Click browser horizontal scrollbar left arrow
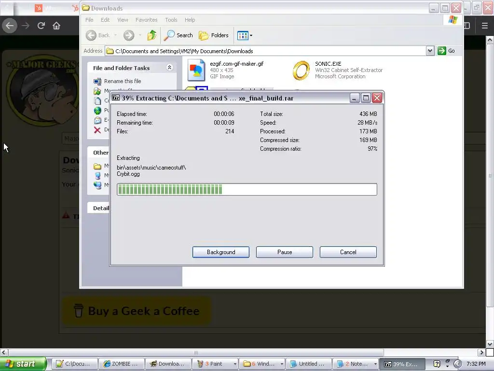The width and height of the screenshot is (494, 371). 4,352
